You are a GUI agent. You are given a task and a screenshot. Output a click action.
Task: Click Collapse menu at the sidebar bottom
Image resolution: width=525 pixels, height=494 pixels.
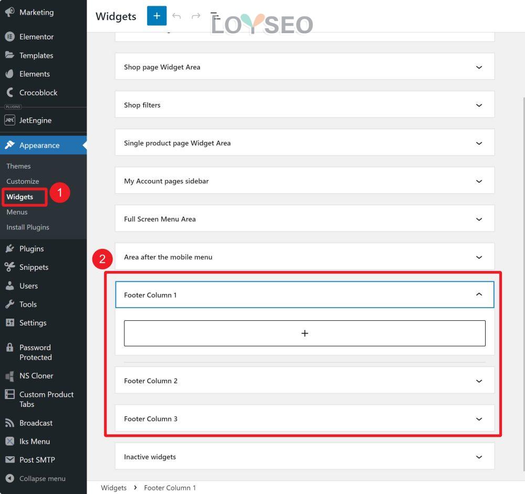(x=37, y=478)
